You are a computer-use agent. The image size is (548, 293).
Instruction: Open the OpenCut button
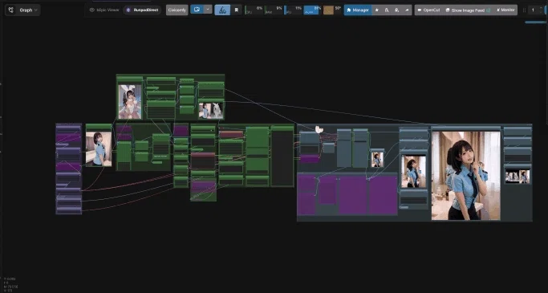(x=428, y=10)
